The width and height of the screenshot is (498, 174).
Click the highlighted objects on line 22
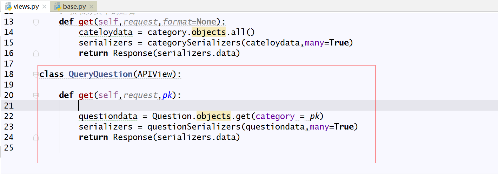pos(213,116)
